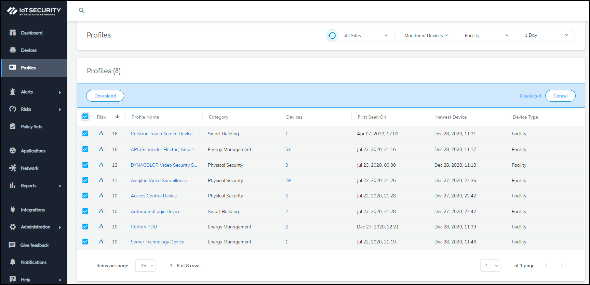Image resolution: width=590 pixels, height=285 pixels.
Task: Click the Notifications bell icon
Action: pyautogui.click(x=13, y=262)
